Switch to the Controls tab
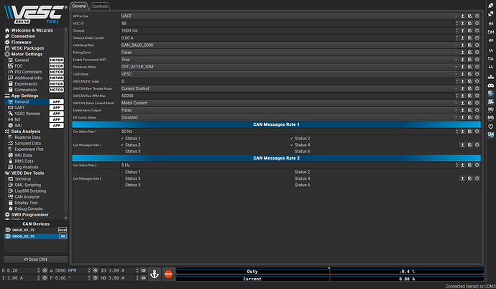This screenshot has width=496, height=289. 101,6
